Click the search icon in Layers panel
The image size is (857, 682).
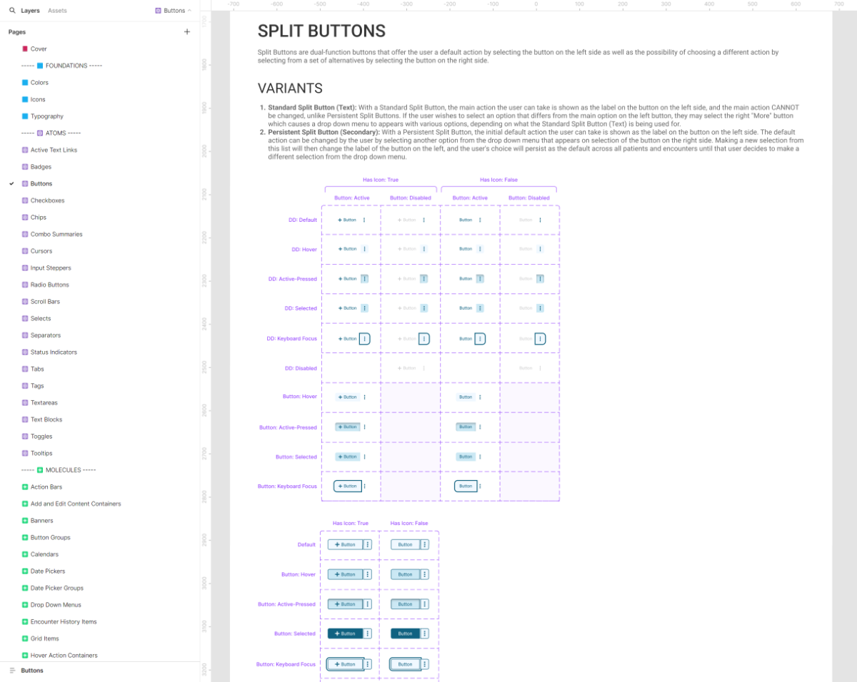pyautogui.click(x=12, y=11)
